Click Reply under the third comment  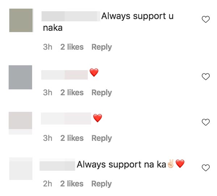click(x=101, y=138)
